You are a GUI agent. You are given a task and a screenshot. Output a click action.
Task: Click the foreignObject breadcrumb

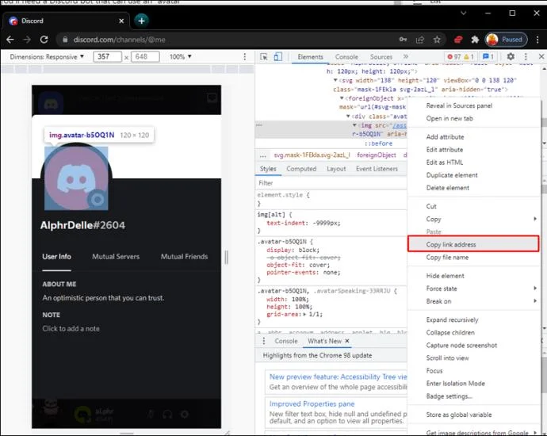pyautogui.click(x=377, y=155)
